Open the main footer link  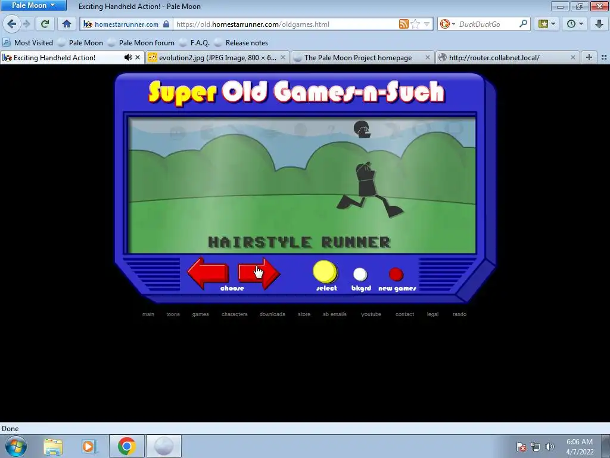pos(148,314)
